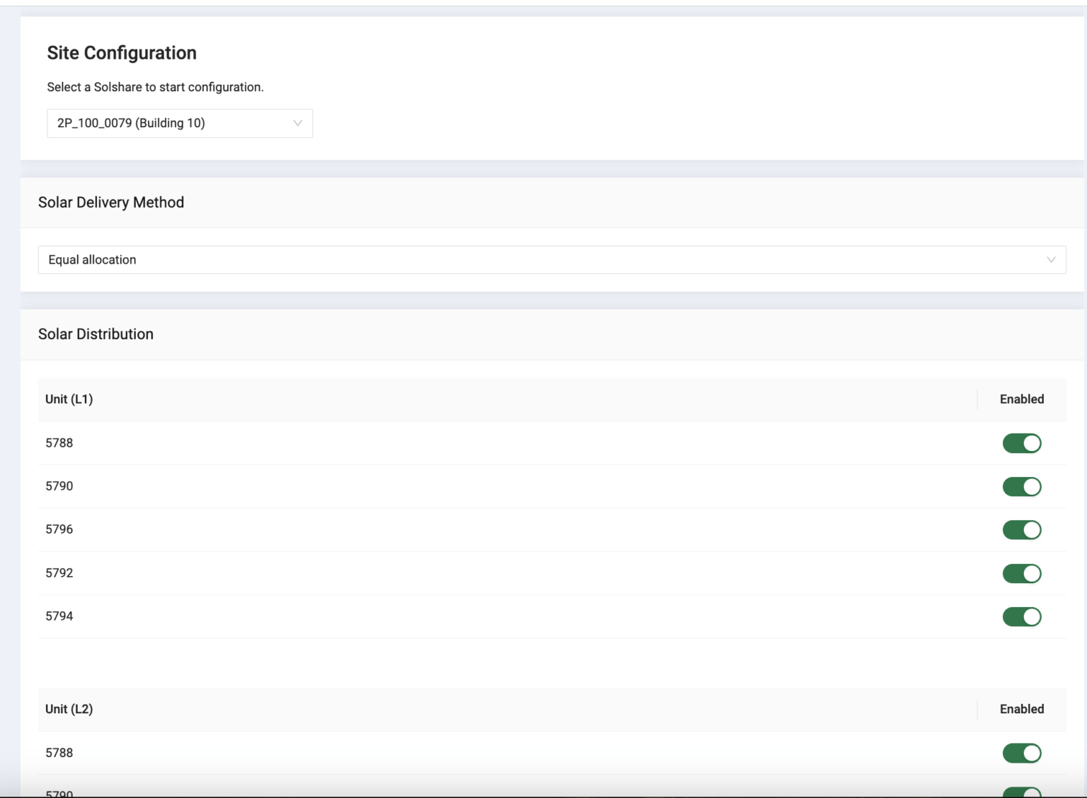The width and height of the screenshot is (1087, 798).
Task: Turn off the enabled switch for unit 5792
Action: pos(1021,573)
